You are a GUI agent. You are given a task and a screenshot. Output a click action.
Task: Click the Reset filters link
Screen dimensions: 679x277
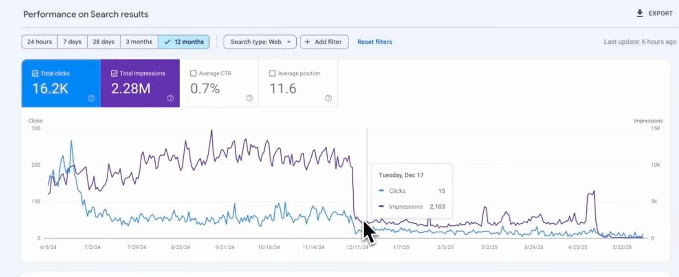(x=375, y=42)
